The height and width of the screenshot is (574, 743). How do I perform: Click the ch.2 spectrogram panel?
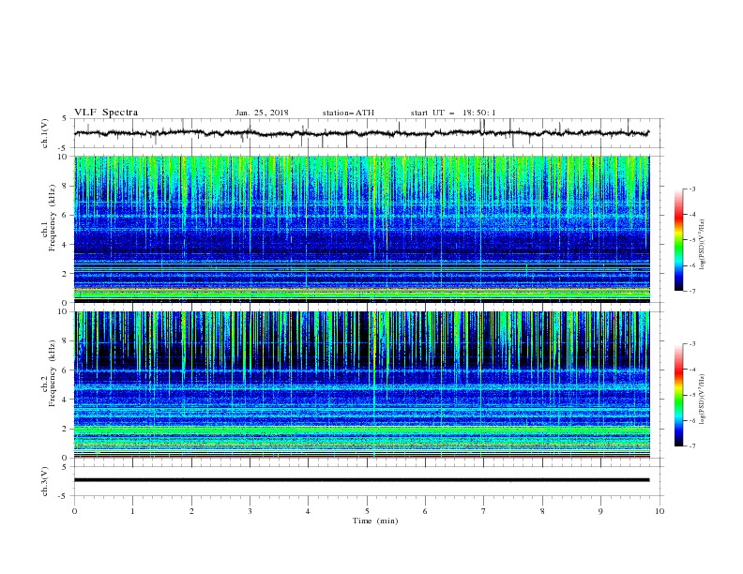(x=361, y=385)
